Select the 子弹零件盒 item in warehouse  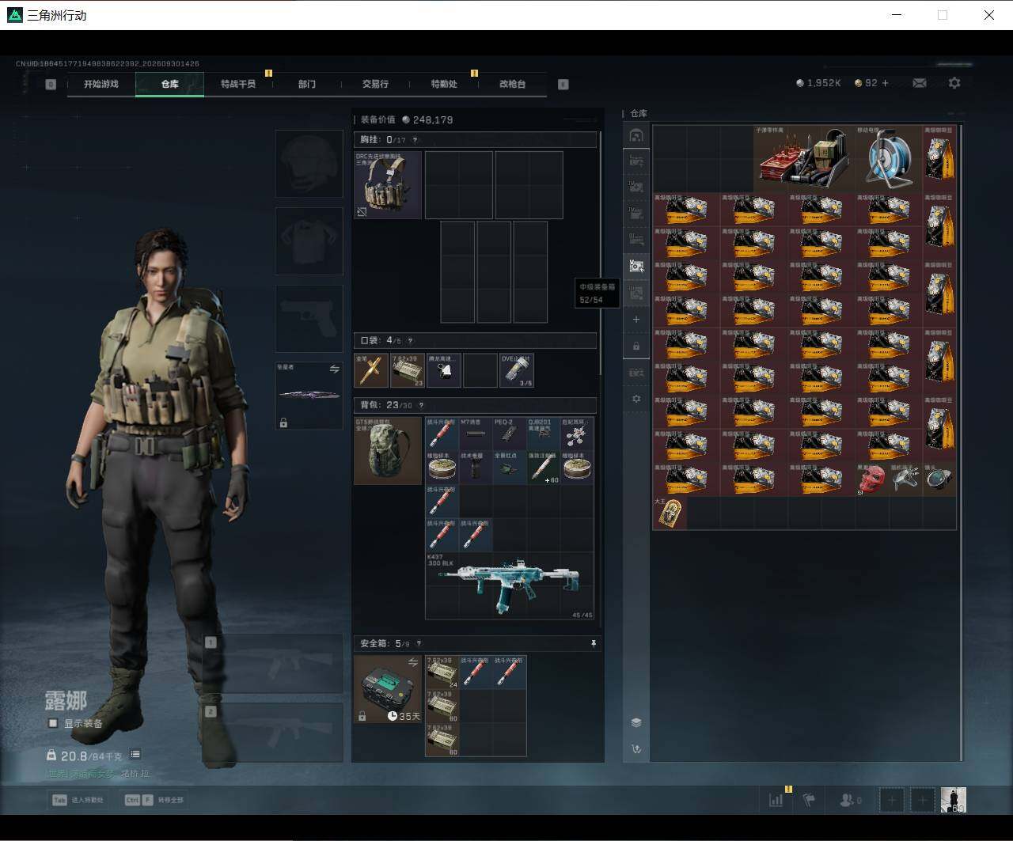804,158
